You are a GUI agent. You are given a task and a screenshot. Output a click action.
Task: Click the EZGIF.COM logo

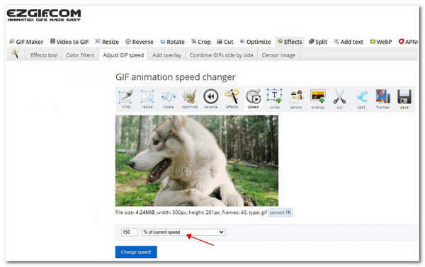coord(44,15)
